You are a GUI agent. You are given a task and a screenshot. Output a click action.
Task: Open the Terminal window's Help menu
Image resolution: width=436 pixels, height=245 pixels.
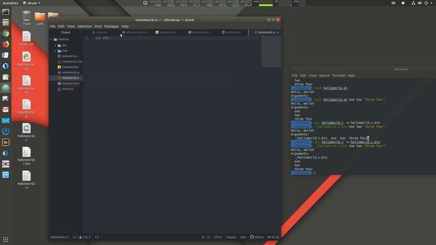point(352,76)
